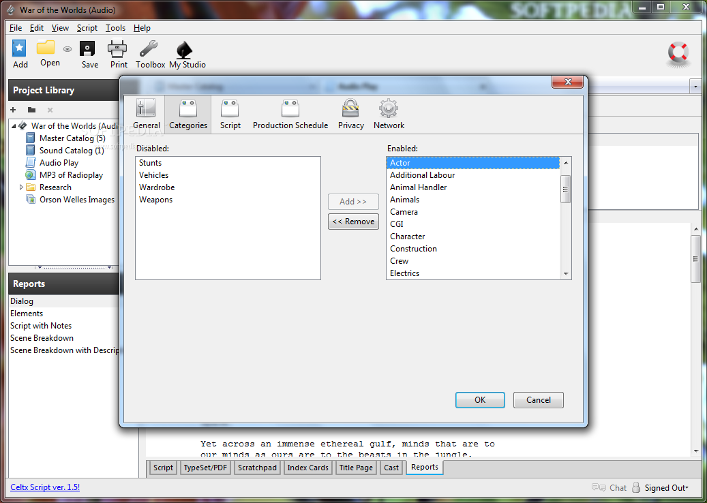
Task: Click the user icon beside Signed Out
Action: (636, 487)
